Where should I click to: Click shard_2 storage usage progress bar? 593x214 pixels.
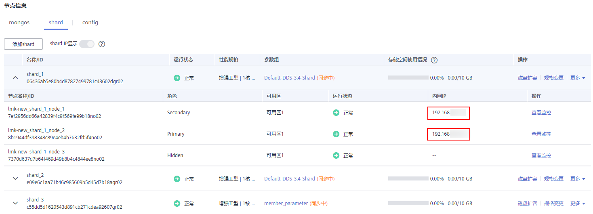[x=408, y=179]
